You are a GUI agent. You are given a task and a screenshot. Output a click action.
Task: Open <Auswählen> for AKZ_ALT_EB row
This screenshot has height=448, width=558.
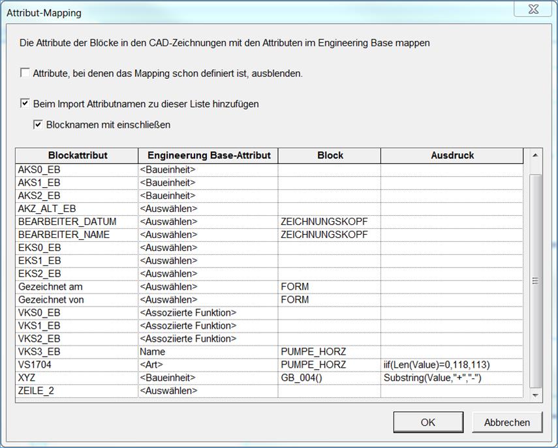[208, 209]
